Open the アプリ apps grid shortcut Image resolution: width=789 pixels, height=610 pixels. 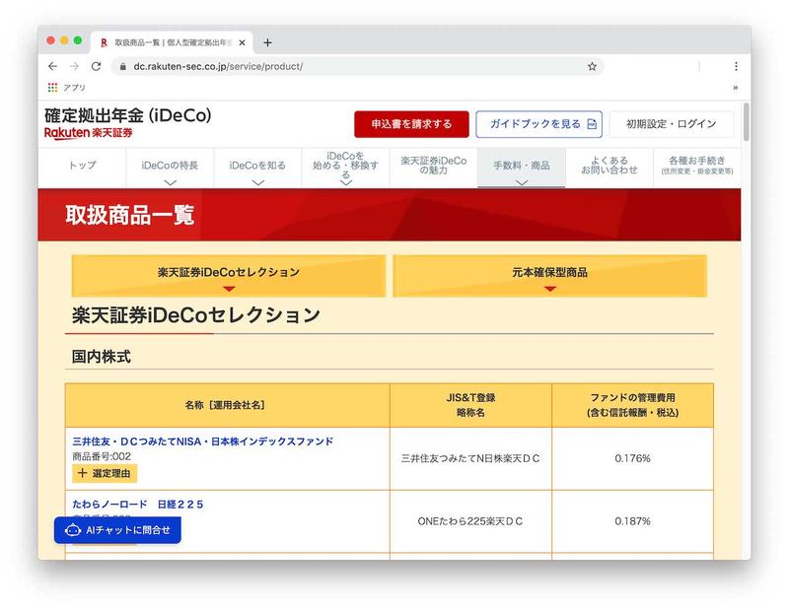pos(66,88)
